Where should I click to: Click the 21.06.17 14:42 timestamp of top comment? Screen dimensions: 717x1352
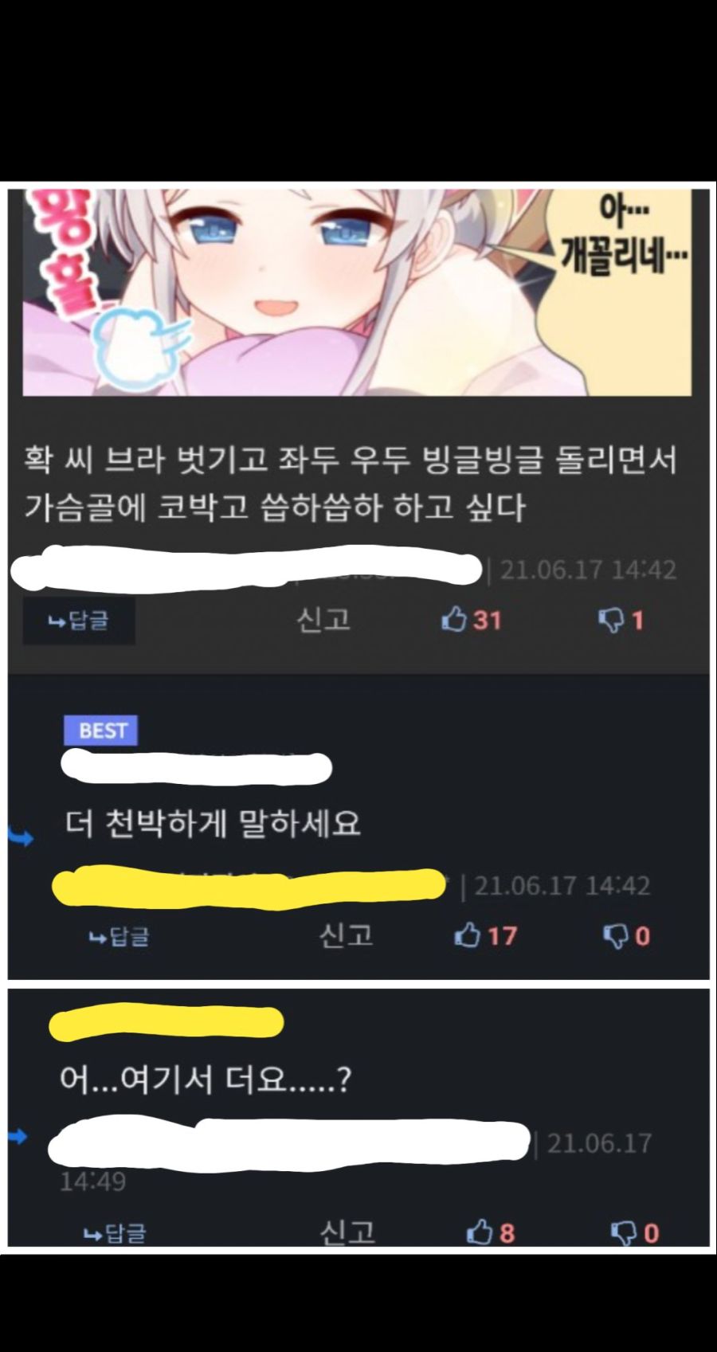588,570
